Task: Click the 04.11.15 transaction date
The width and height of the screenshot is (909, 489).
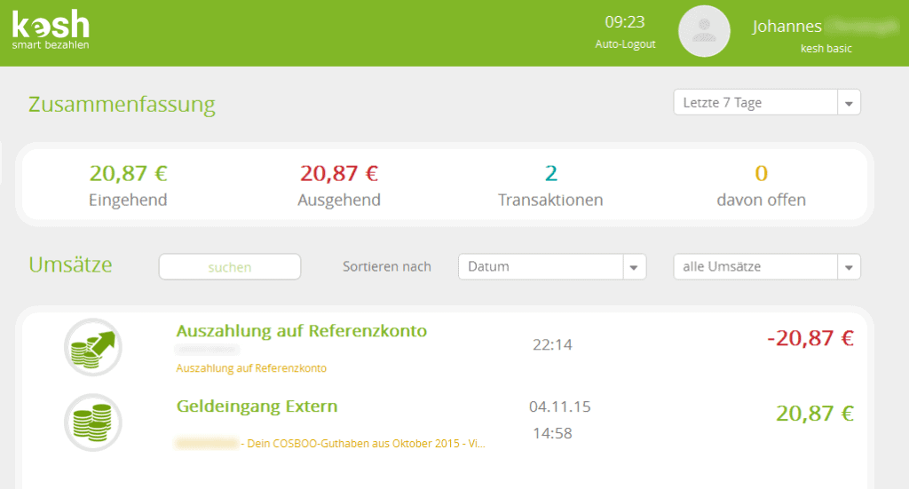Action: point(559,406)
